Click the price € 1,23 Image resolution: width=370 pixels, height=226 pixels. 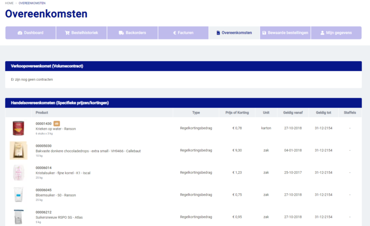237,172
